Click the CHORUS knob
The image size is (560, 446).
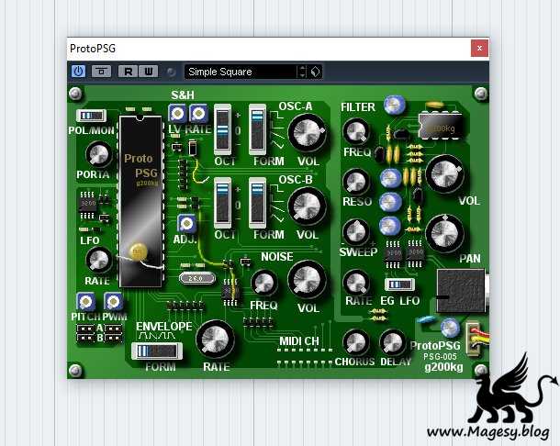(355, 342)
